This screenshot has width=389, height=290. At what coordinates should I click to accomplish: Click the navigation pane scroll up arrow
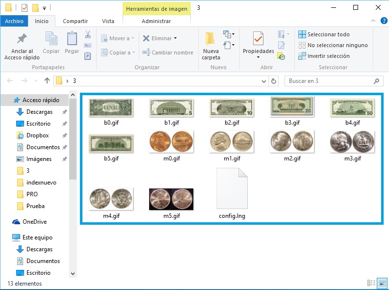73,95
